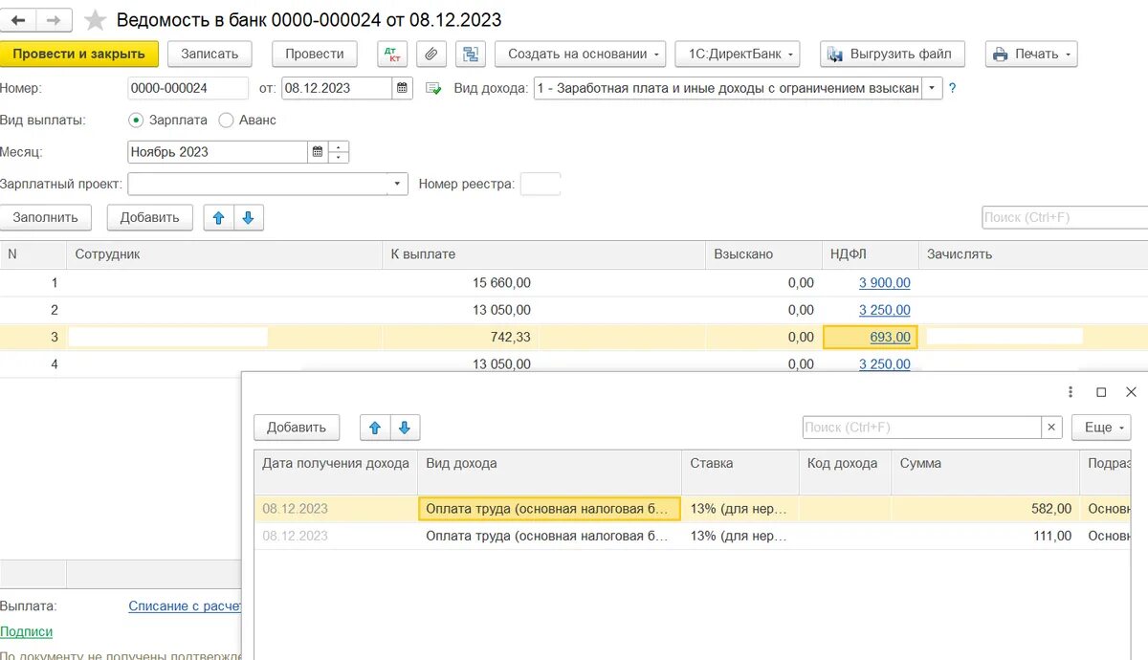Click the Номер input field
This screenshot has height=660, width=1148.
coord(188,88)
